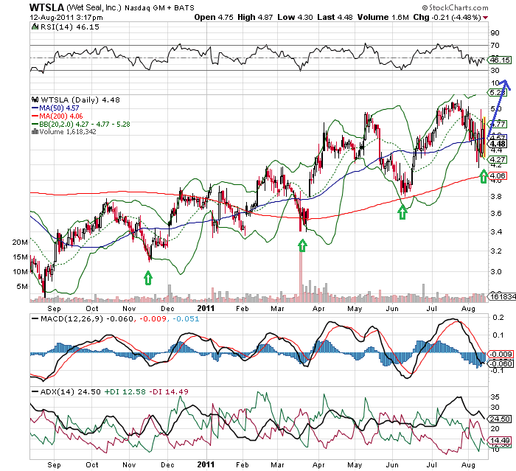Click the "Chg -0.21 (-4.48%)" value
The width and height of the screenshot is (516, 471).
click(x=447, y=17)
